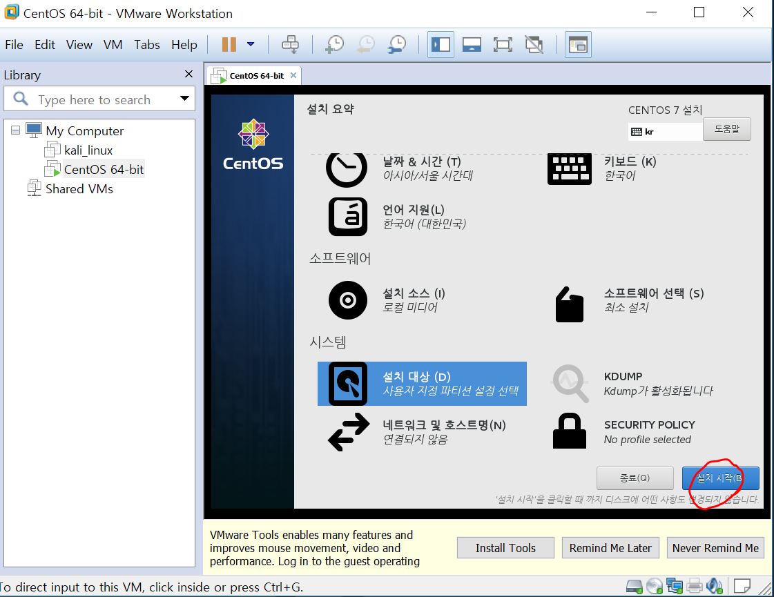Click Send Ctrl+Alt+Del toolbar icon

click(x=290, y=44)
